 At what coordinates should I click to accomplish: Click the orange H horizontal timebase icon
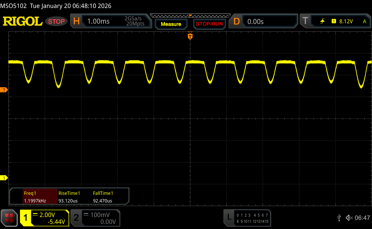[76, 21]
